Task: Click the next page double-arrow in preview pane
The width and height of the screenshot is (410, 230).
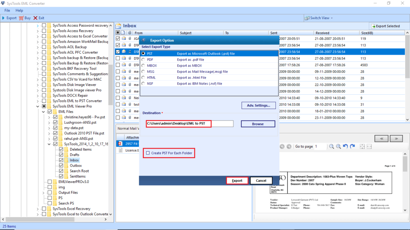Action: [x=396, y=138]
